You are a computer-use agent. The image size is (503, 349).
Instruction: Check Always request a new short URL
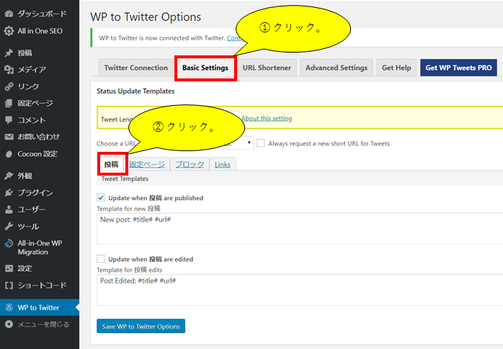(260, 143)
